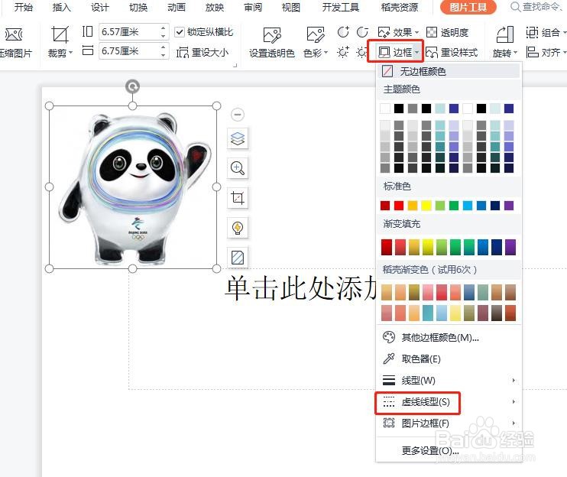Open More Settings (更多设置) option

click(x=449, y=450)
